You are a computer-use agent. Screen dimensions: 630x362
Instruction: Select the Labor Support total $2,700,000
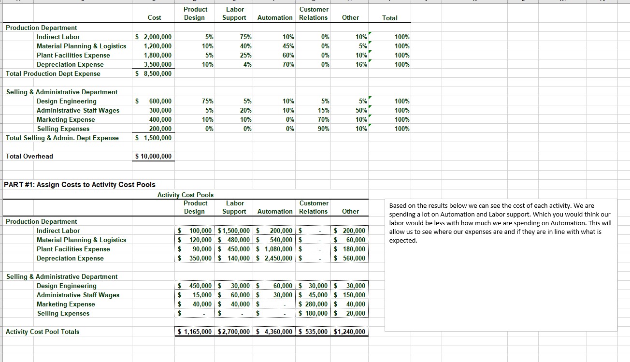click(x=234, y=332)
